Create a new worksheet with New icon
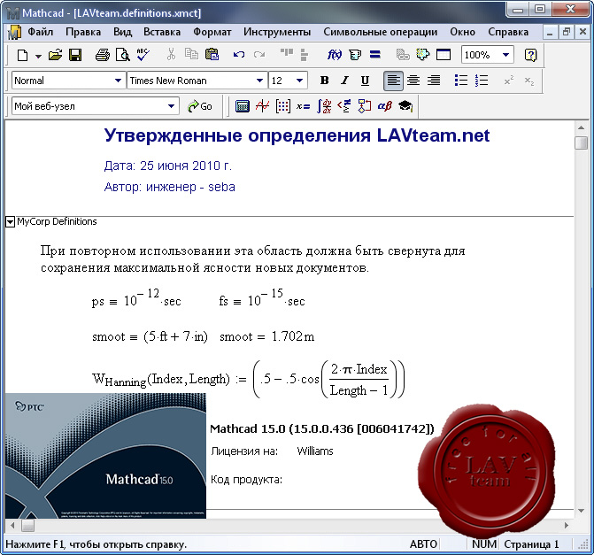Image resolution: width=594 pixels, height=555 pixels. coord(23,55)
